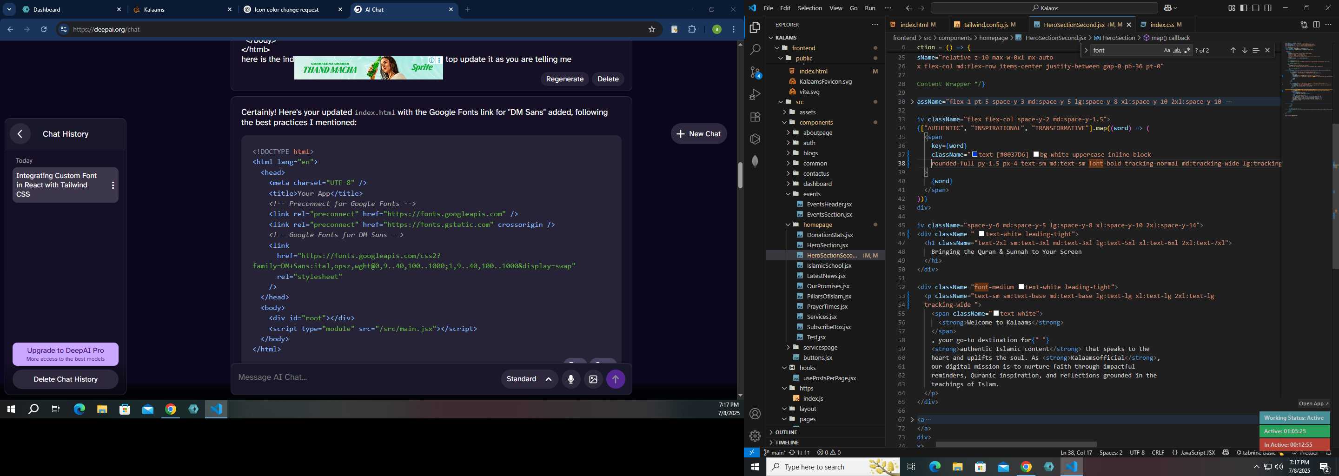Expand the OUTLINE section in Explorer
The width and height of the screenshot is (1339, 476).
point(825,432)
